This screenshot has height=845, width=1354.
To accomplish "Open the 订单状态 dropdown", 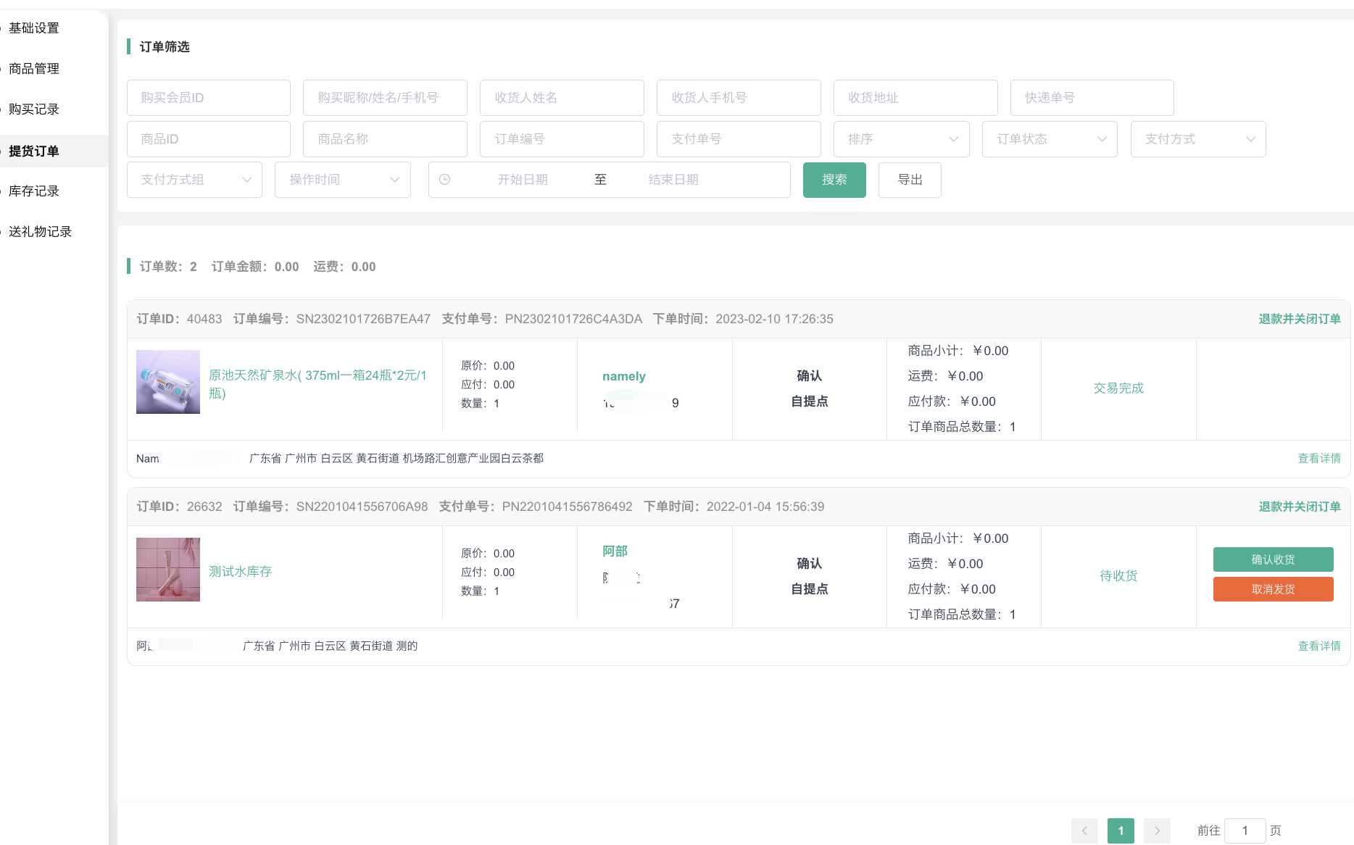I will tap(1050, 139).
